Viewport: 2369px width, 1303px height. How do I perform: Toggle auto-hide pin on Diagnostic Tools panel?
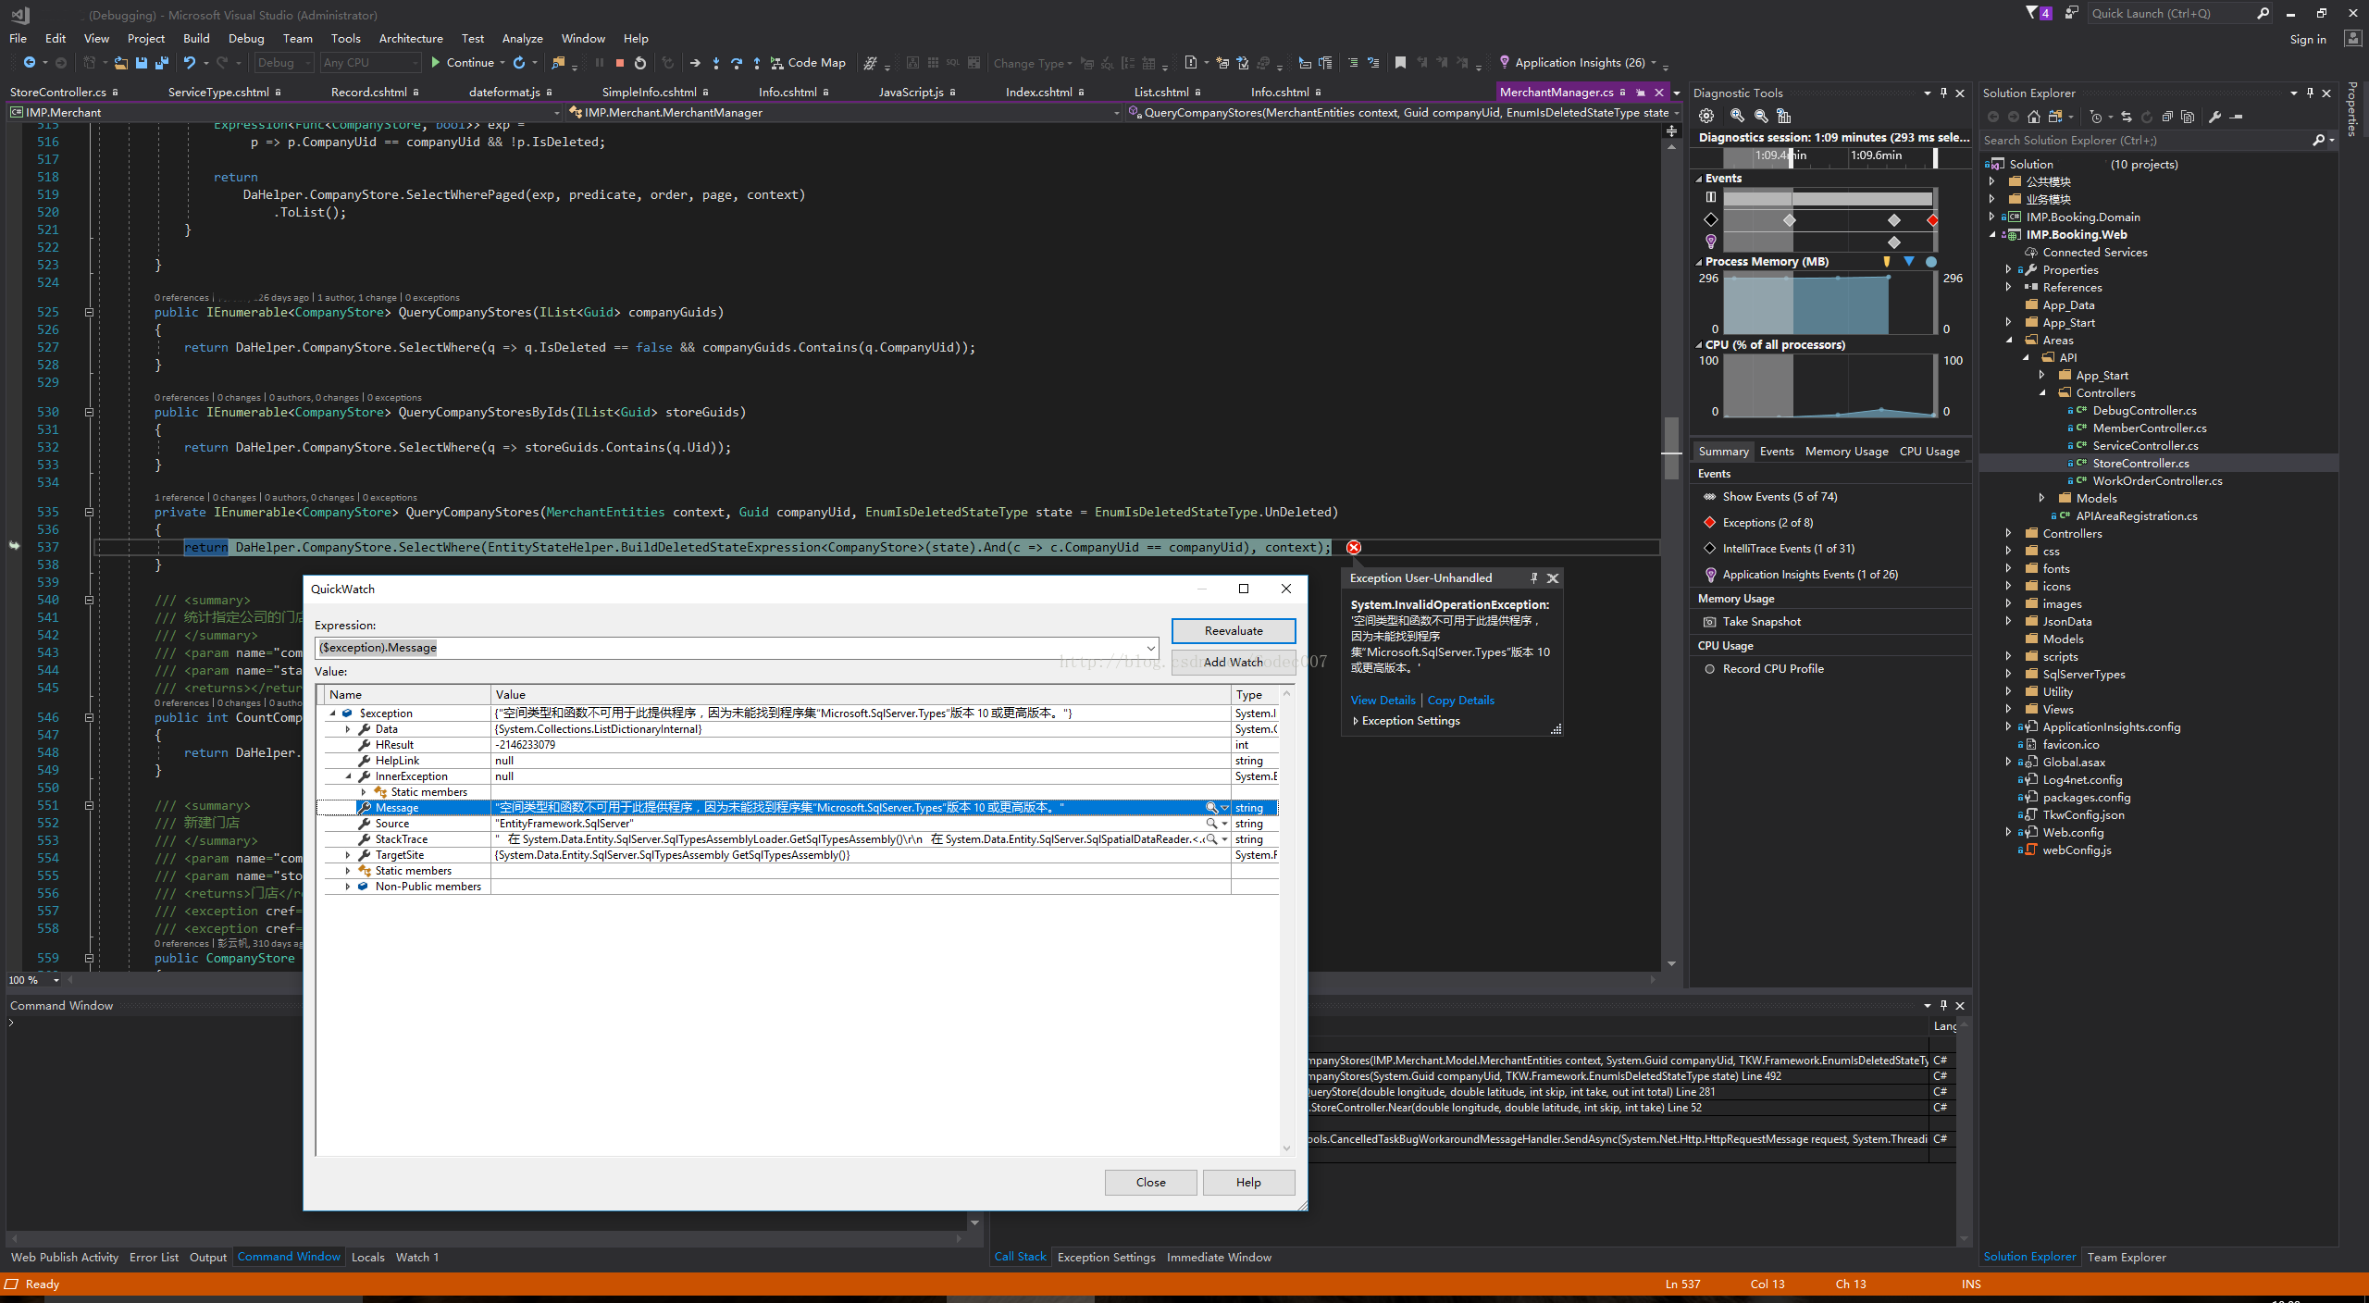click(1943, 93)
